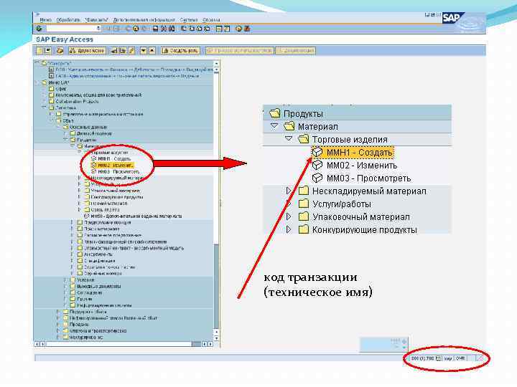Click MM01 - Создать in left tree
The height and width of the screenshot is (387, 517).
pos(114,158)
